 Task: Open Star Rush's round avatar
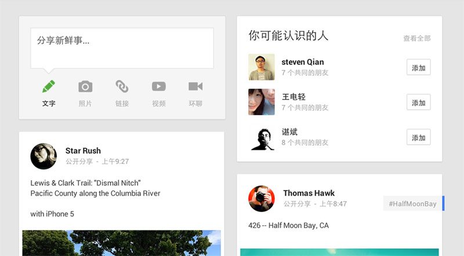pos(43,156)
